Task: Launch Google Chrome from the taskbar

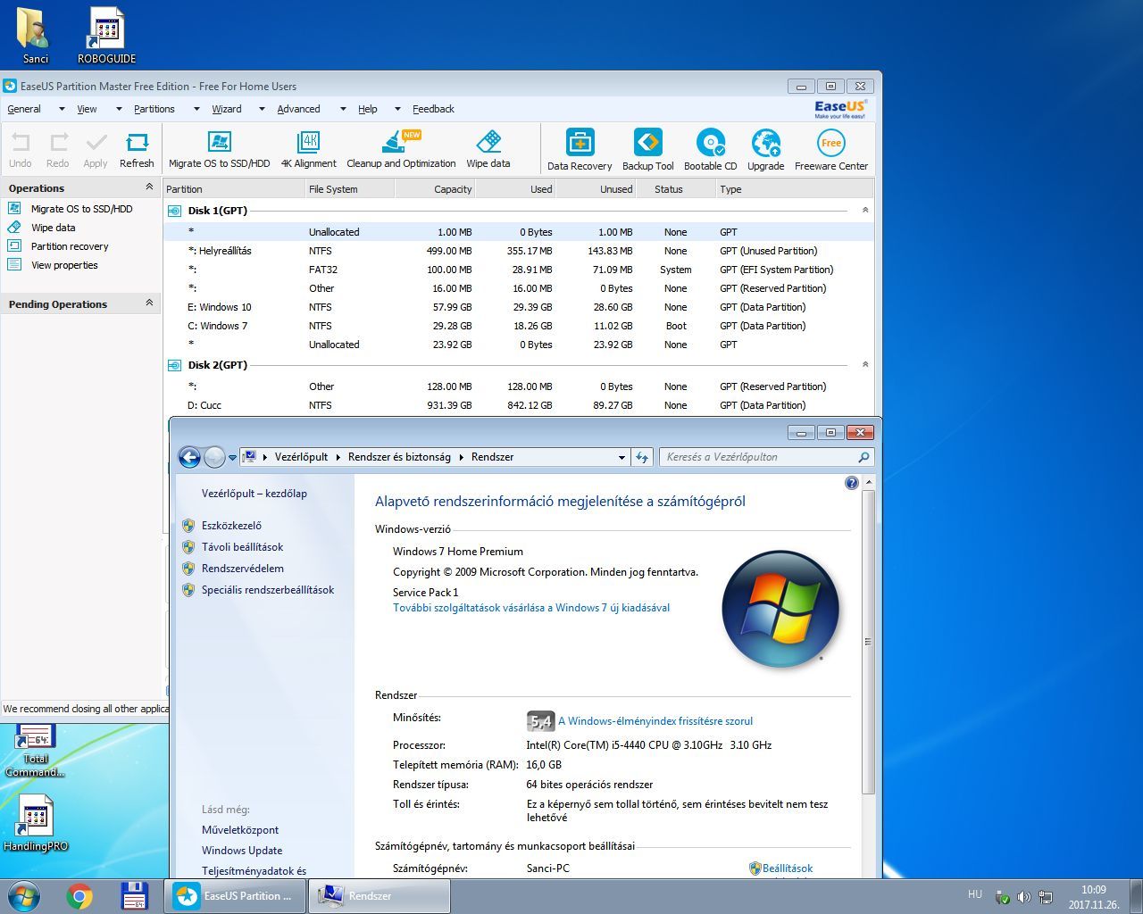Action: point(79,896)
